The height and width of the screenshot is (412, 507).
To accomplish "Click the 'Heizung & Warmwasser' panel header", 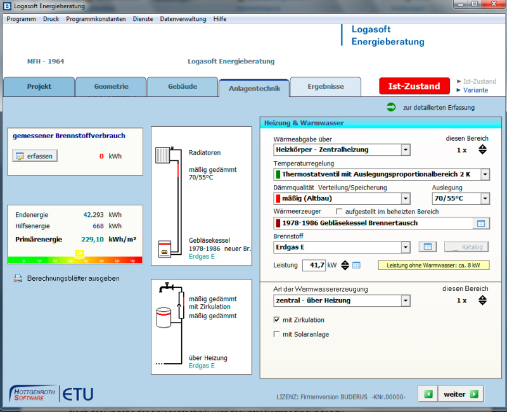I will pos(381,123).
